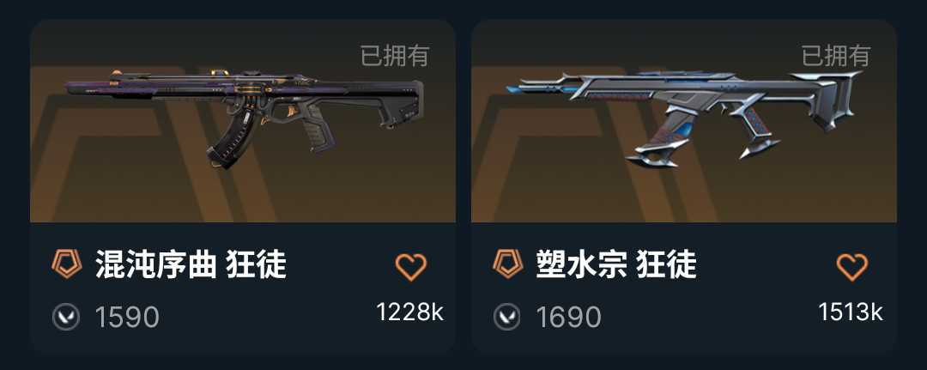Click the VP currency icon next to 1590

[65, 317]
